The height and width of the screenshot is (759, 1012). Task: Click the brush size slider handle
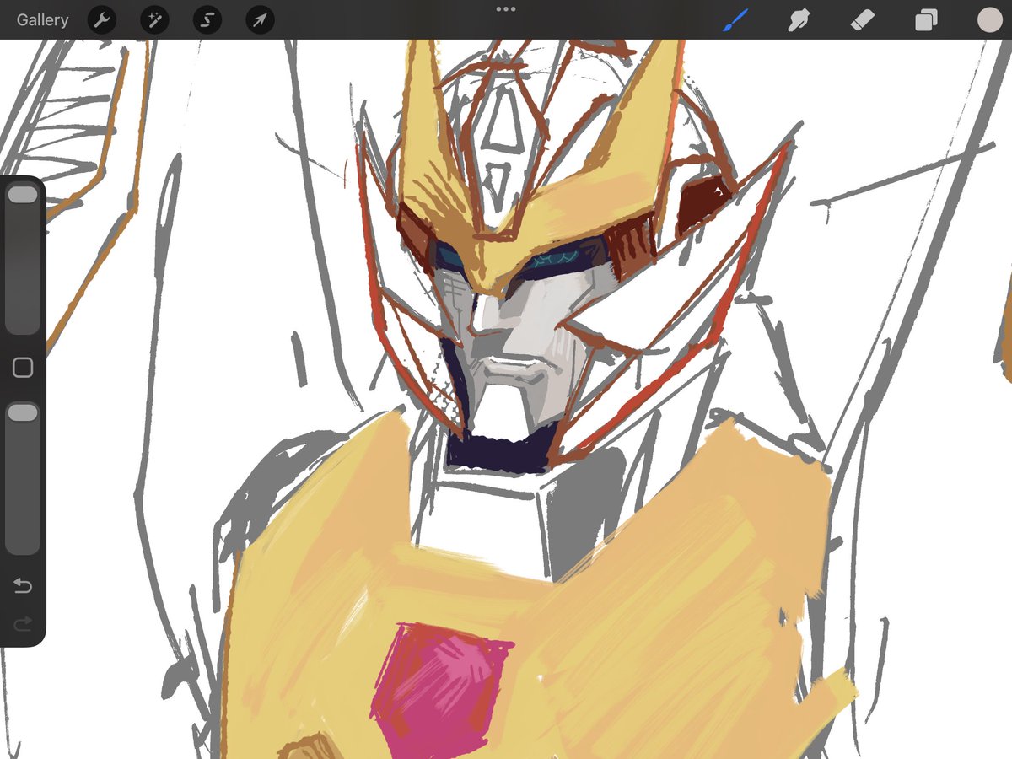pos(23,195)
